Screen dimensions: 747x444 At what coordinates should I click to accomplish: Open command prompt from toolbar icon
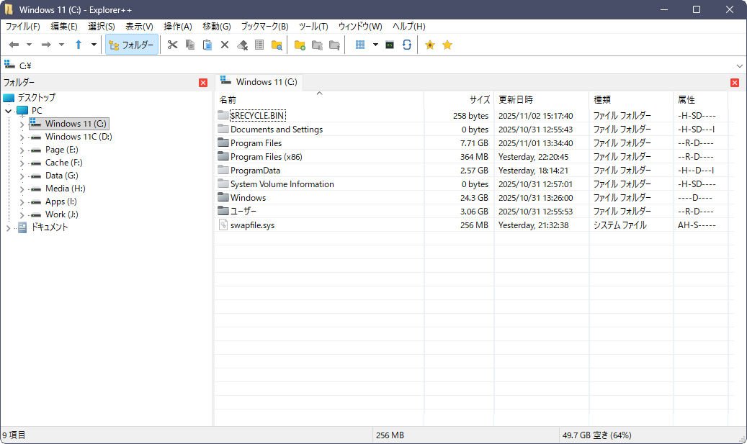[x=390, y=45]
